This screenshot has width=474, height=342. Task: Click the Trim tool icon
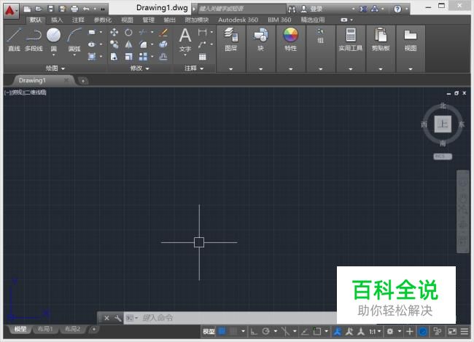click(x=143, y=32)
